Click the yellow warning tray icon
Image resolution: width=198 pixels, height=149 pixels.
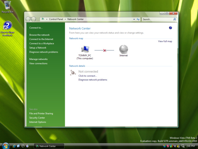click(178, 146)
